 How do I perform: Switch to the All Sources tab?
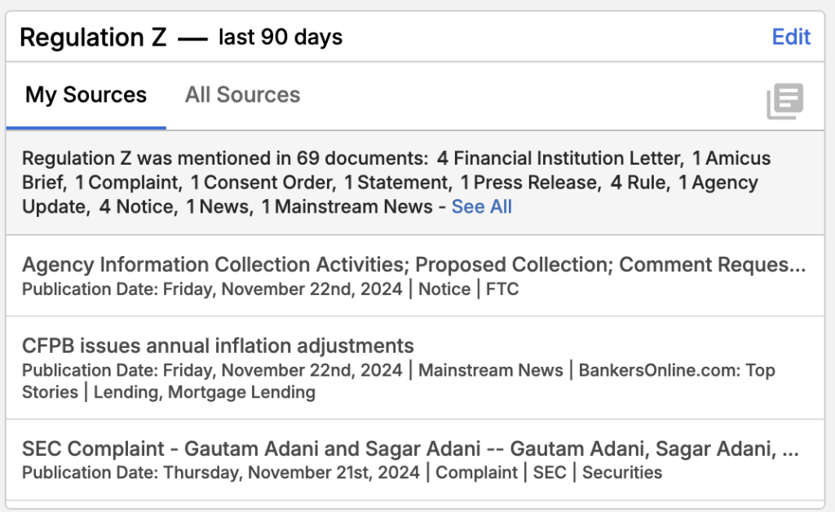click(x=242, y=95)
